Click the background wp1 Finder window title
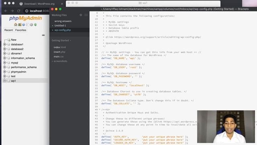Viewport: 257px width, 145px height. 143,3
